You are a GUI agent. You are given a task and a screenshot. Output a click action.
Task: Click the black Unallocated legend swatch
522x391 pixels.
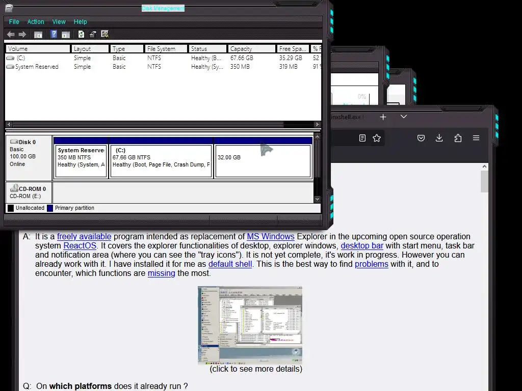11,208
